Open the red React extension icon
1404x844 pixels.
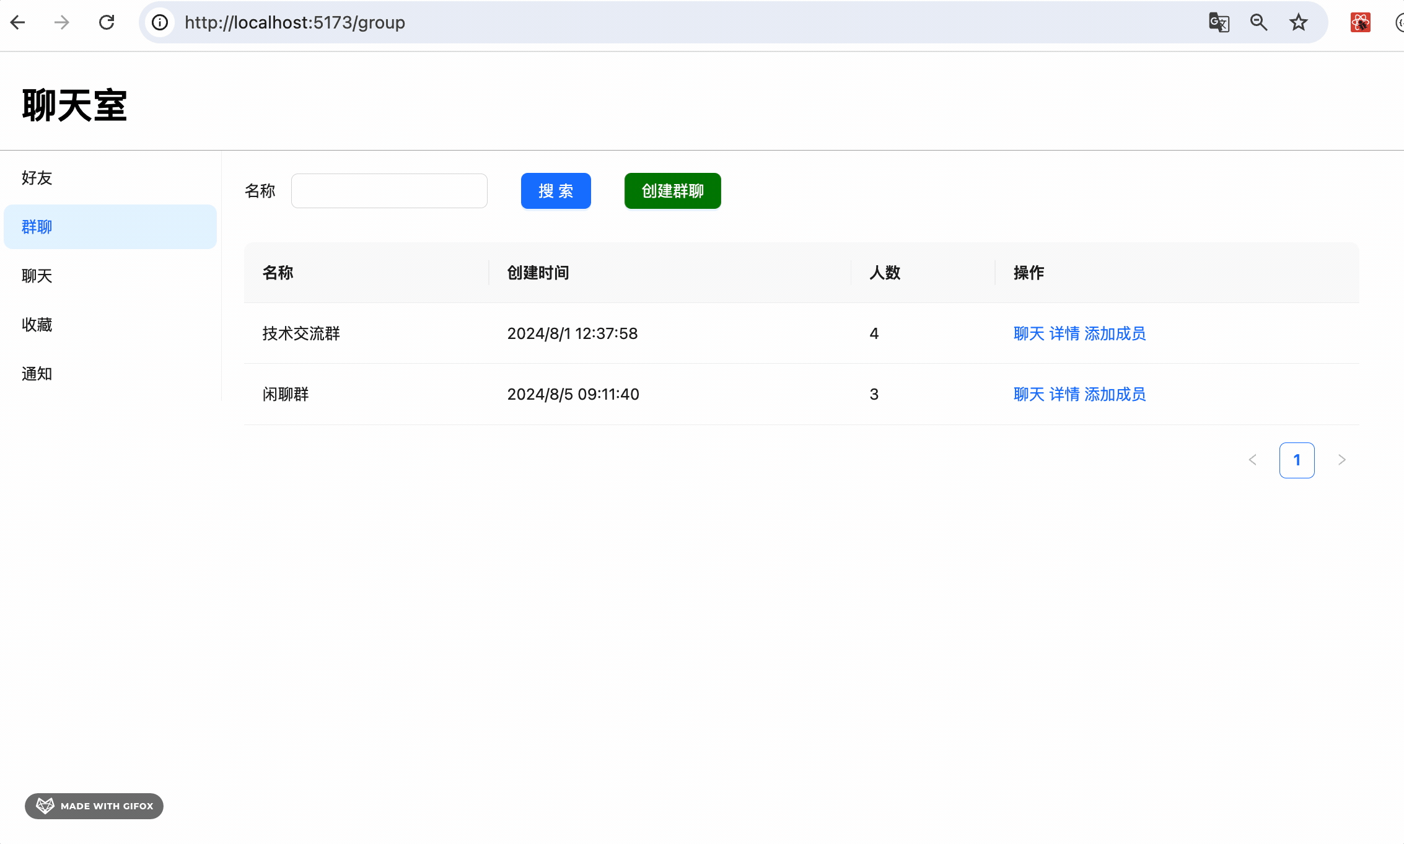point(1360,23)
